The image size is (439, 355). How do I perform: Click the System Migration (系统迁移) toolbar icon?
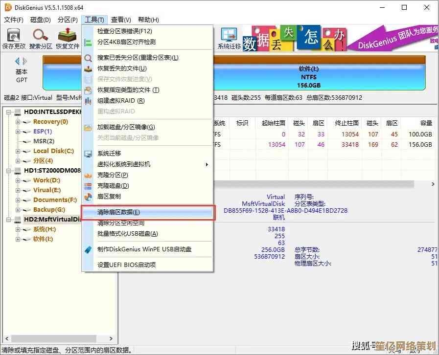coord(229,39)
